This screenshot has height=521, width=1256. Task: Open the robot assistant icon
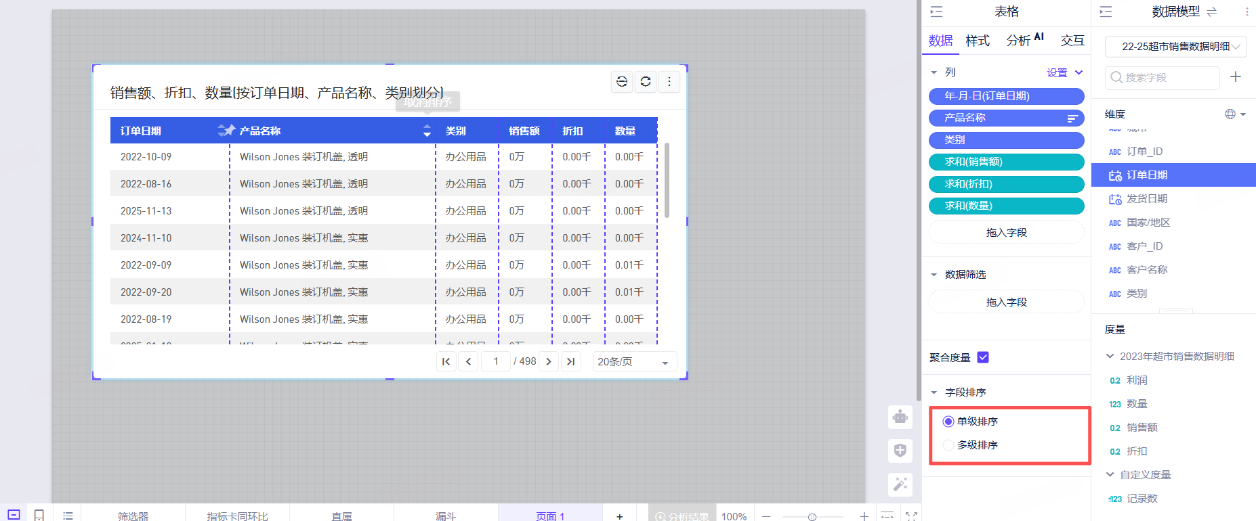point(900,417)
